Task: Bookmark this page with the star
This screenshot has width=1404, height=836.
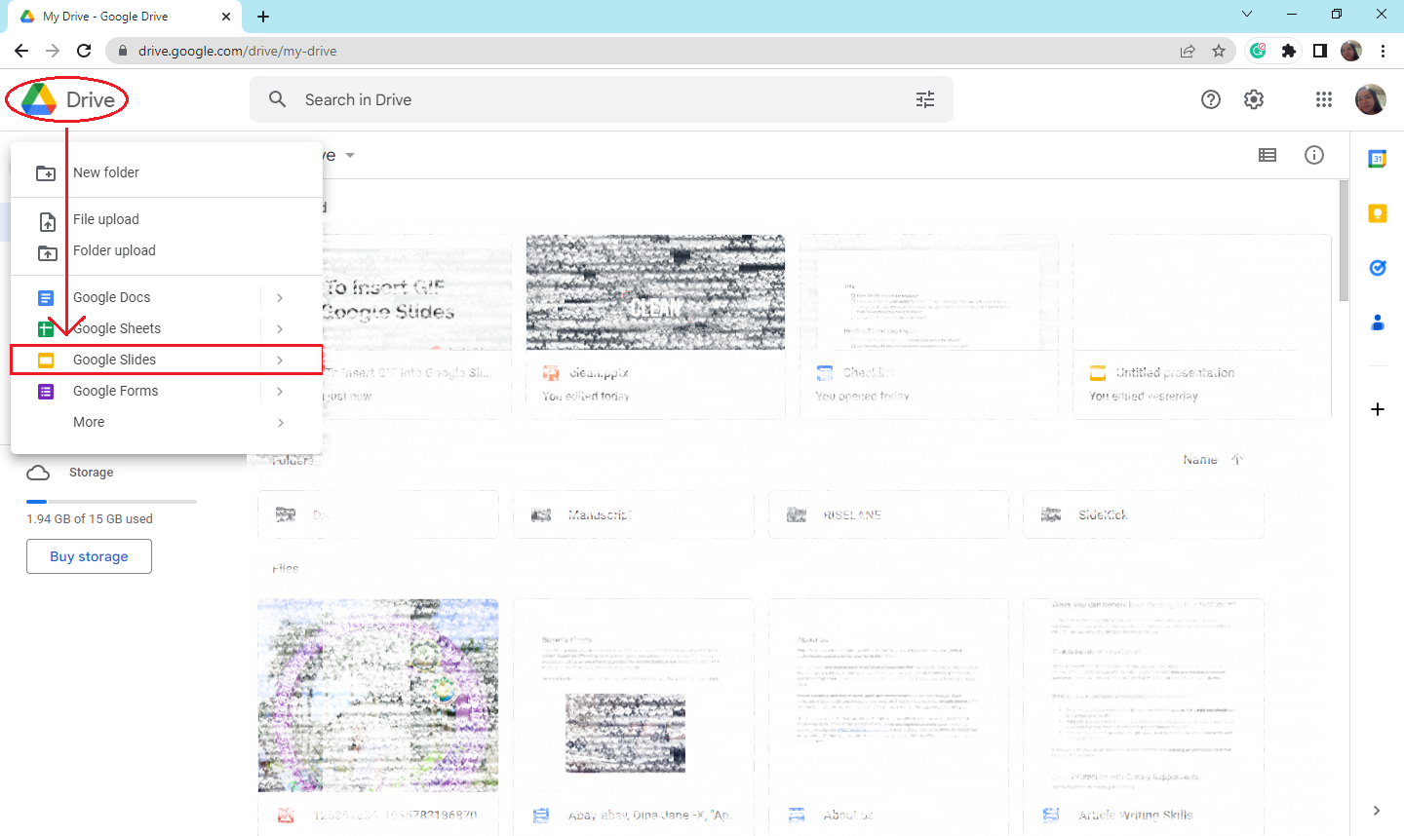Action: (1219, 51)
